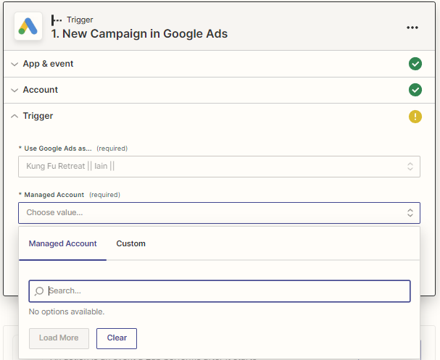440x360 pixels.
Task: Click the search magnifier icon
Action: coord(39,291)
